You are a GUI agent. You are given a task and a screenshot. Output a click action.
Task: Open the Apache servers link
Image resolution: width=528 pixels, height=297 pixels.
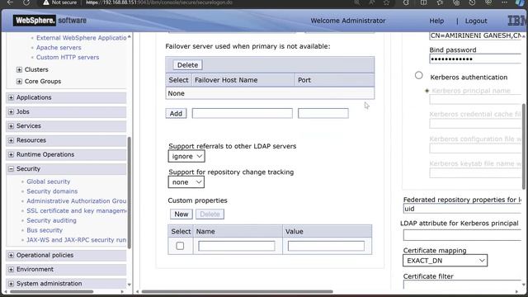59,48
